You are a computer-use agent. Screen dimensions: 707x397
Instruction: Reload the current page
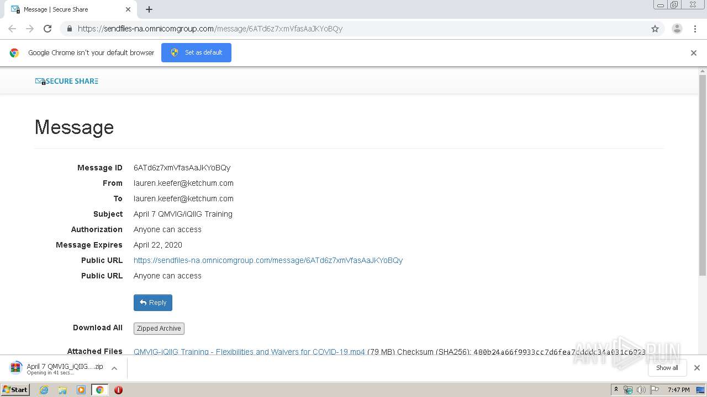point(48,29)
